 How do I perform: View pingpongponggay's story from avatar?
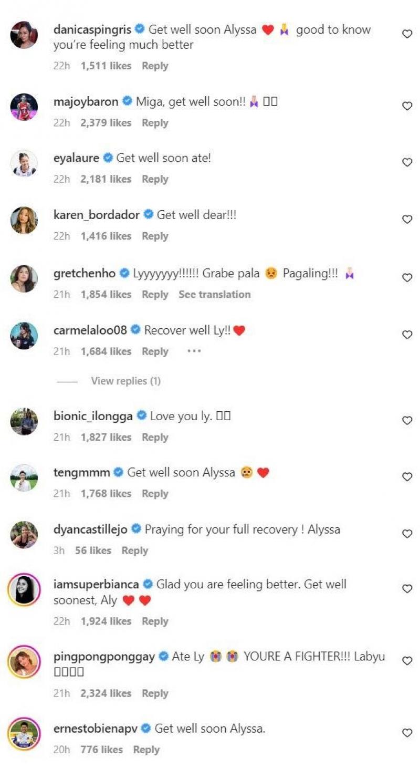24,661
